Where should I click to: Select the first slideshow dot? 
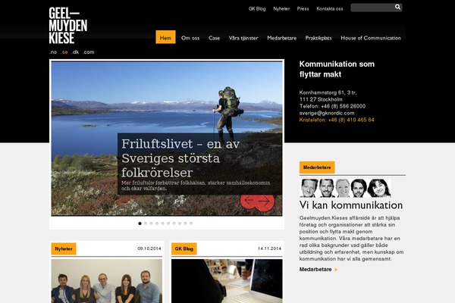[140, 223]
